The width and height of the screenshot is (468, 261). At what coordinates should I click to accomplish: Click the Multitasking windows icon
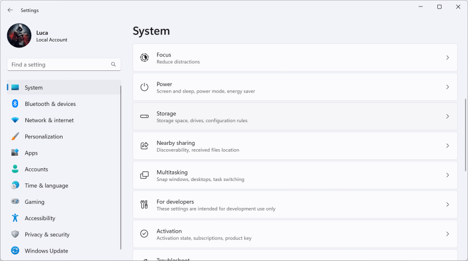pyautogui.click(x=144, y=175)
